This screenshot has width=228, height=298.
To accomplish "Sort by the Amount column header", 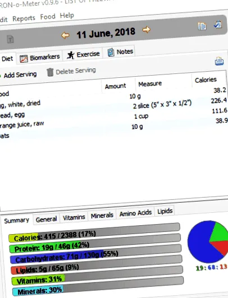I will (x=116, y=86).
